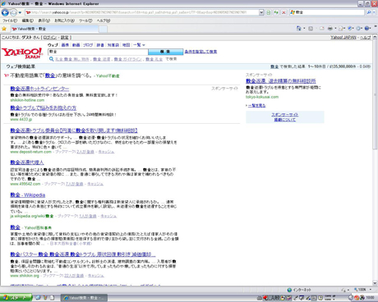
Task: Click the toolbar search magnifier icon
Action: click(369, 12)
